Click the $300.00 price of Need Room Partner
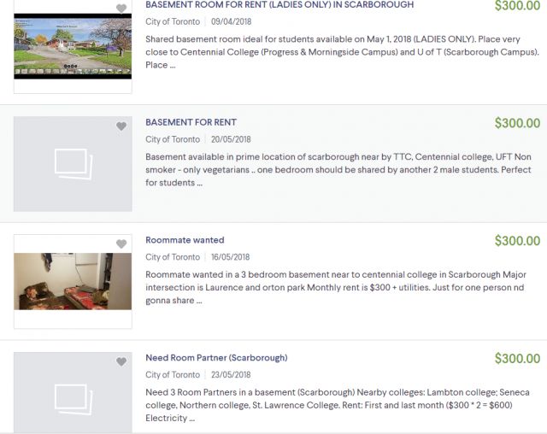547x434 pixels. pos(517,359)
